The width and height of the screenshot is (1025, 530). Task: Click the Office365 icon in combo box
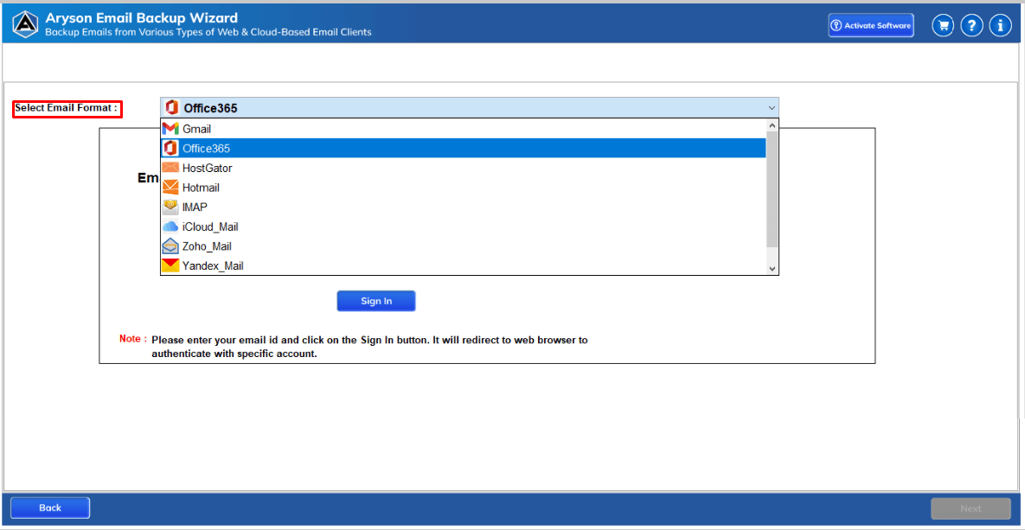172,108
